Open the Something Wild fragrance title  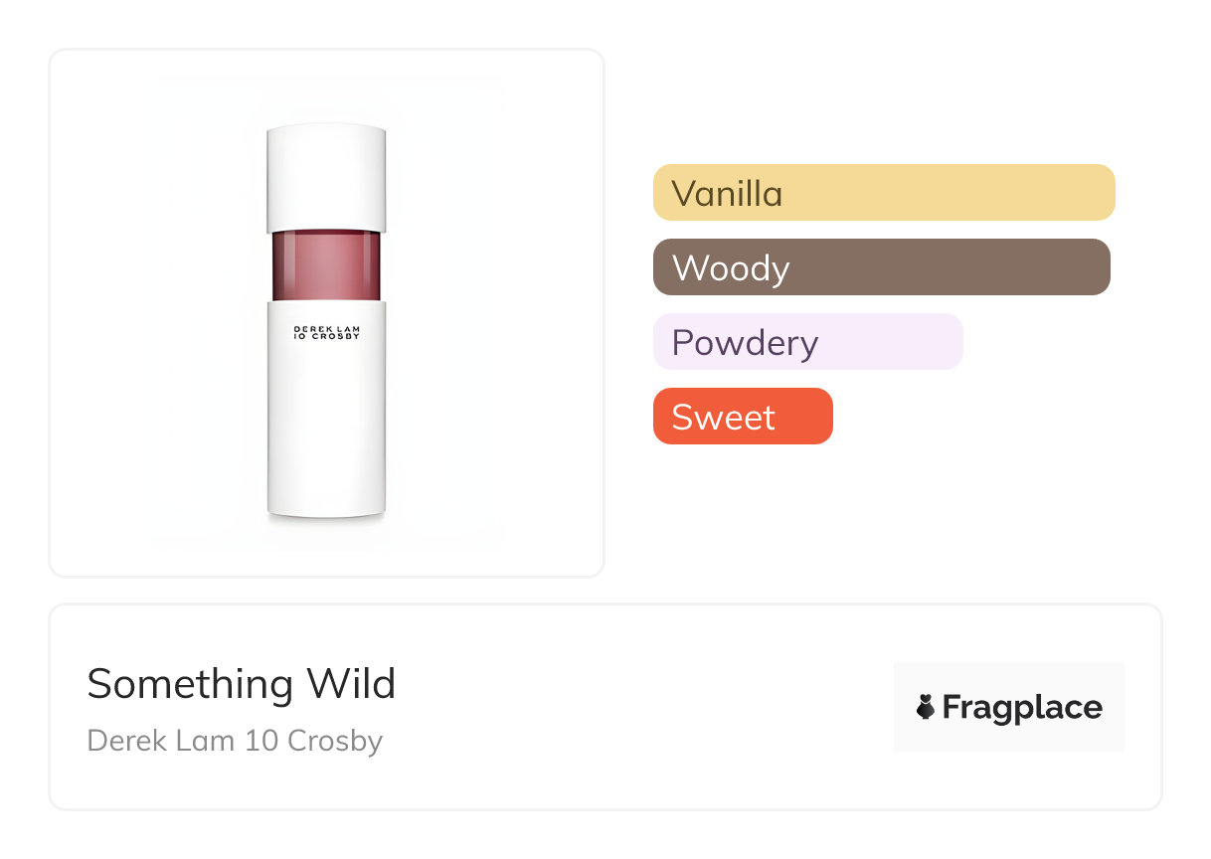click(242, 684)
